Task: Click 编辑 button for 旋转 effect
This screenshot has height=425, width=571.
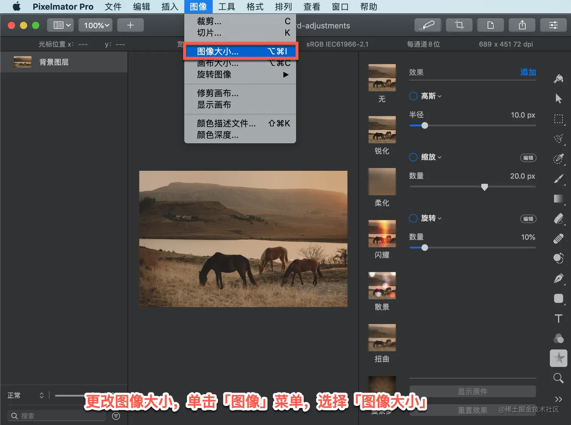Action: tap(528, 219)
